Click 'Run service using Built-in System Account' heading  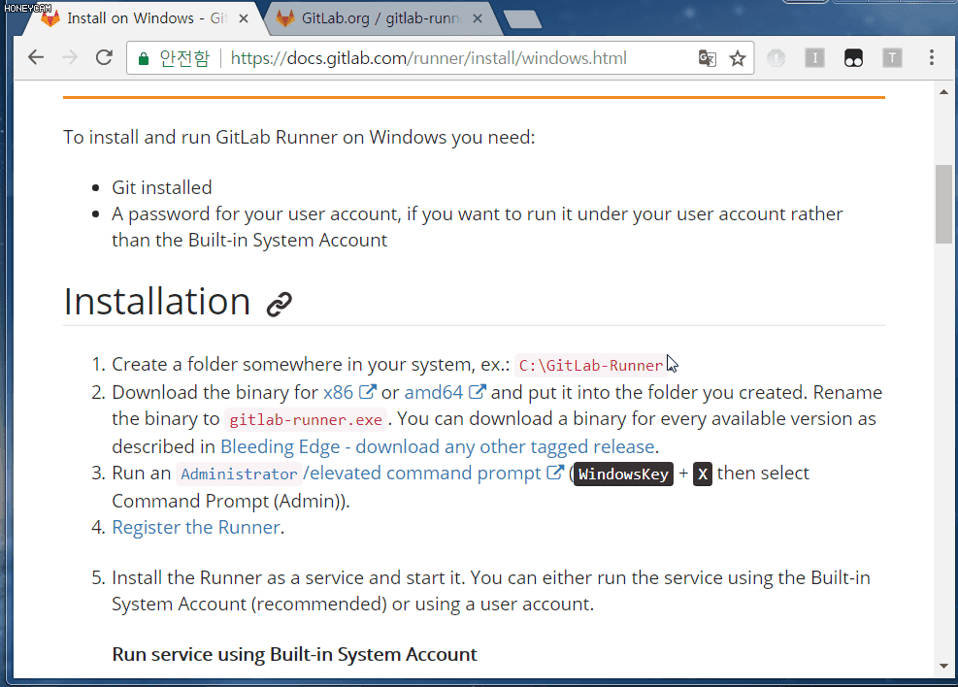click(x=294, y=655)
